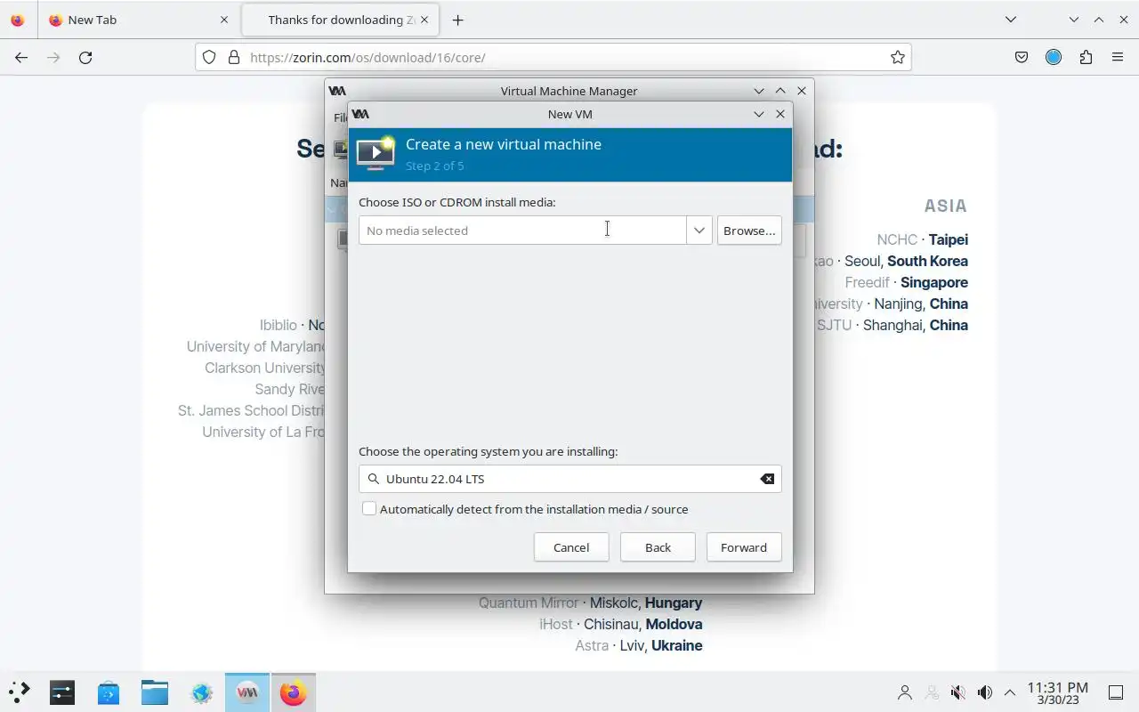Bookmark this page with the star
This screenshot has height=712, width=1139.
(898, 57)
